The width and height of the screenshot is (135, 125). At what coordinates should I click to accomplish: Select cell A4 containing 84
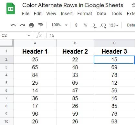coord(35,75)
